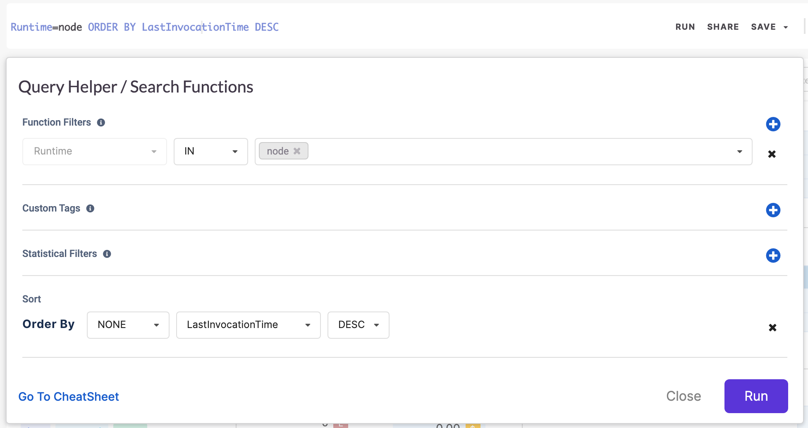Click SHARE in the top query bar
This screenshot has width=808, height=428.
723,27
